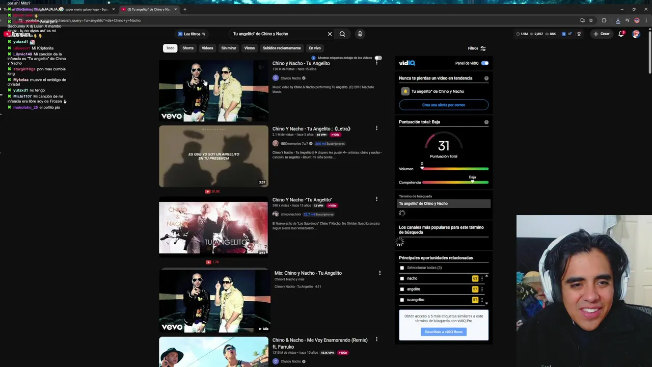The width and height of the screenshot is (652, 367).
Task: Select the Sin mirar filter chip
Action: point(229,48)
